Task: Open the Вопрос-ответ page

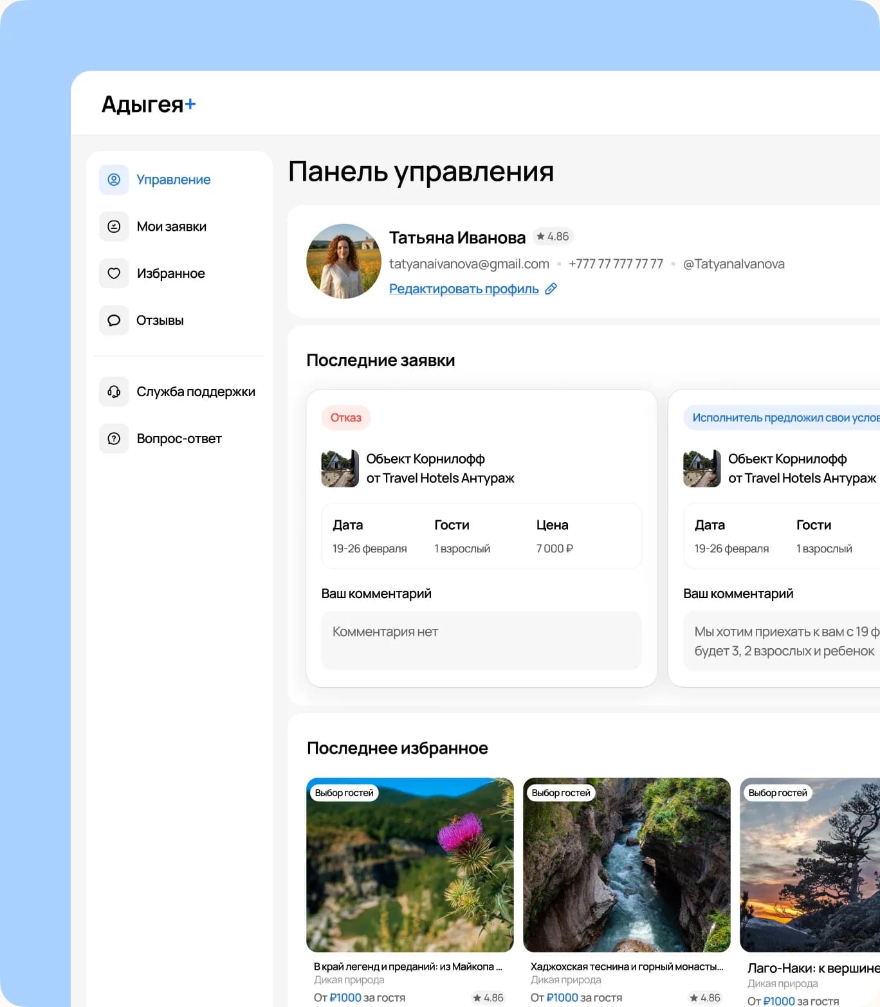Action: tap(179, 439)
